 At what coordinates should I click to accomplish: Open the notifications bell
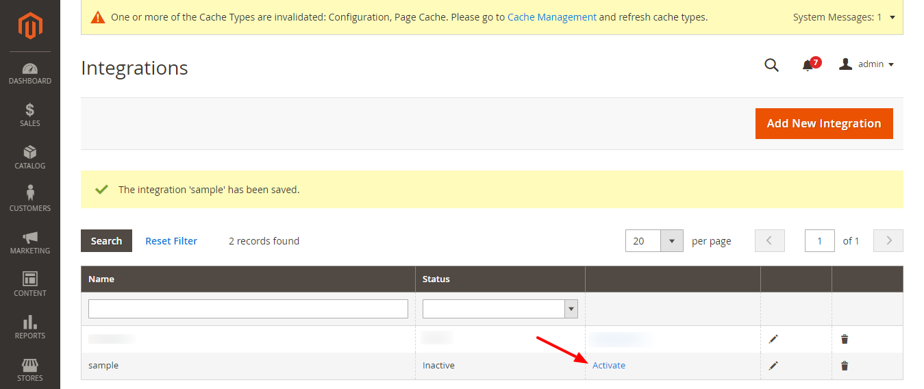(808, 65)
